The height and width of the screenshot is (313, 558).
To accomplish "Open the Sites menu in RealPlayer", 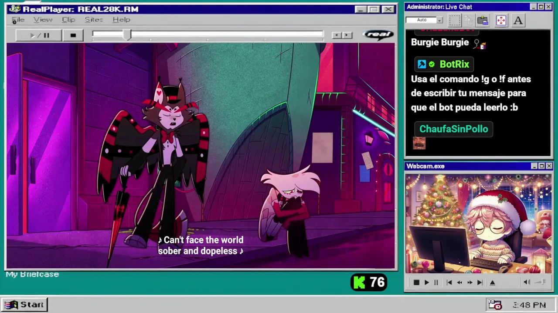I will pyautogui.click(x=94, y=20).
